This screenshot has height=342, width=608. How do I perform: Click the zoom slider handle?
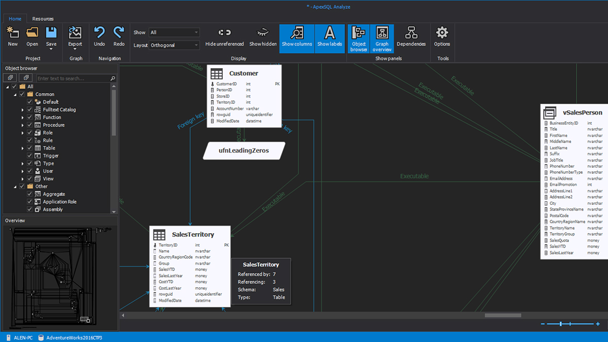point(561,324)
